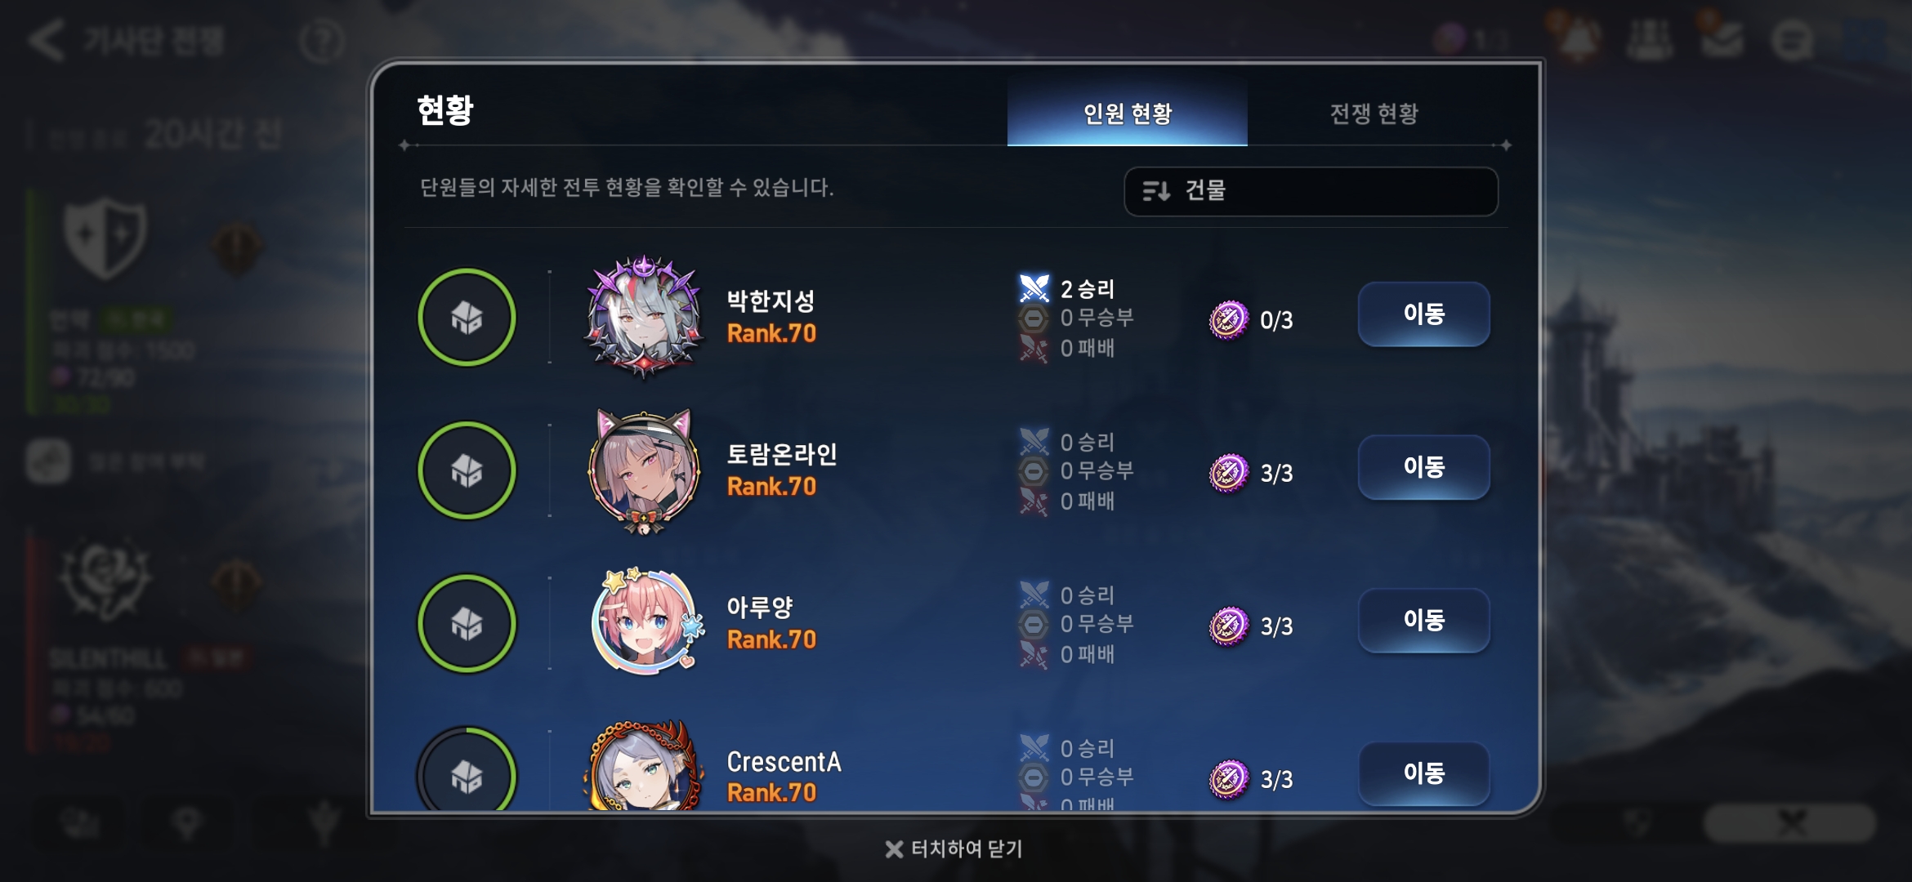Close popup via 터치하여 닫기
The image size is (1912, 882).
click(954, 849)
